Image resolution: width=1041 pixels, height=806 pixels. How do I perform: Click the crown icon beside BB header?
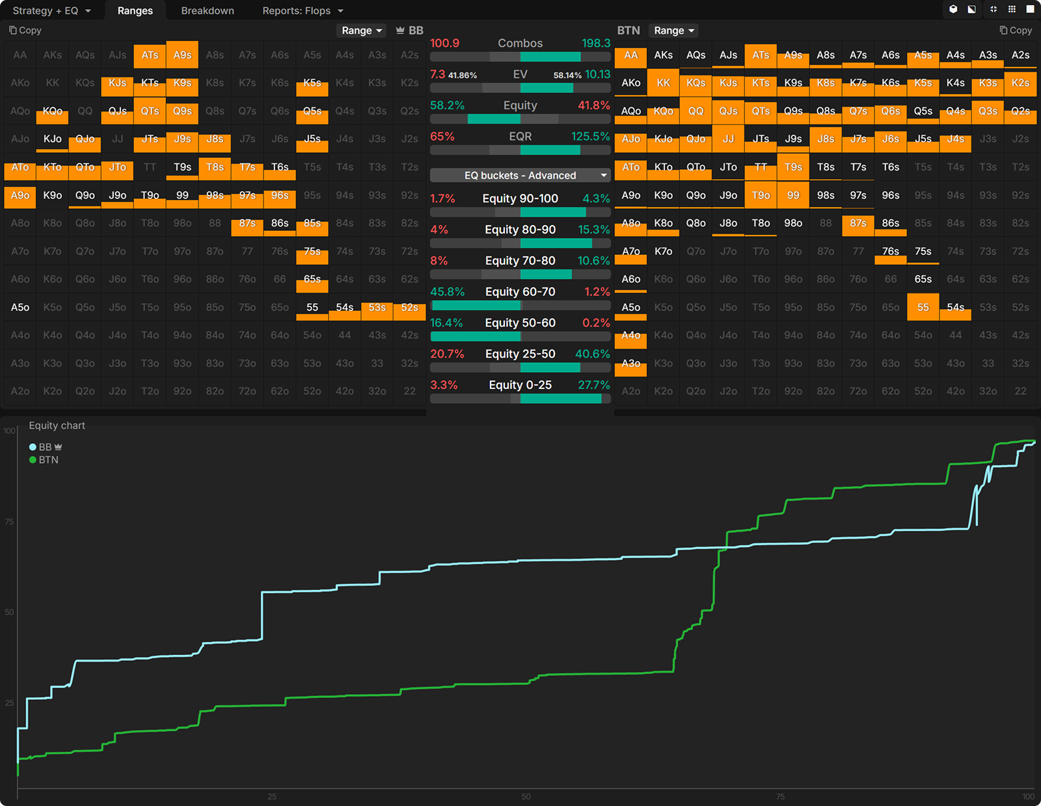(x=400, y=31)
